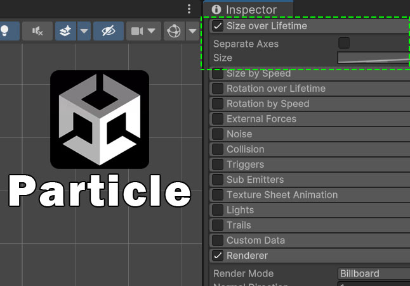Open the Render Mode Billboard dropdown
This screenshot has width=410, height=286.
coord(373,273)
